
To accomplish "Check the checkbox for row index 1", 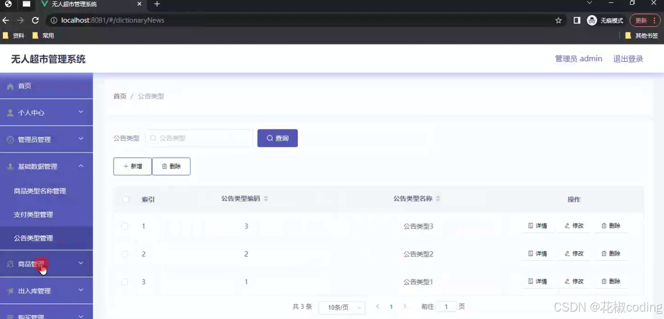I will pyautogui.click(x=124, y=226).
